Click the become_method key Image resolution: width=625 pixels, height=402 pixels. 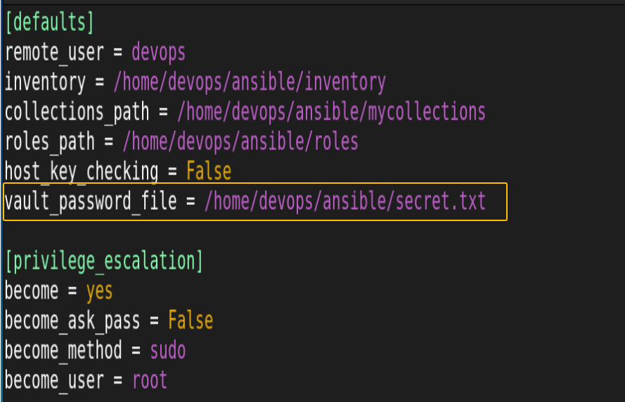(63, 351)
